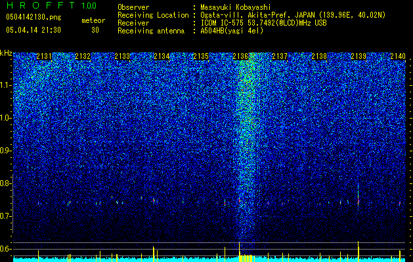Click the 0.8 frequency axis label

[6, 183]
